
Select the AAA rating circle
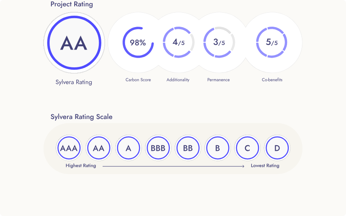pyautogui.click(x=69, y=148)
